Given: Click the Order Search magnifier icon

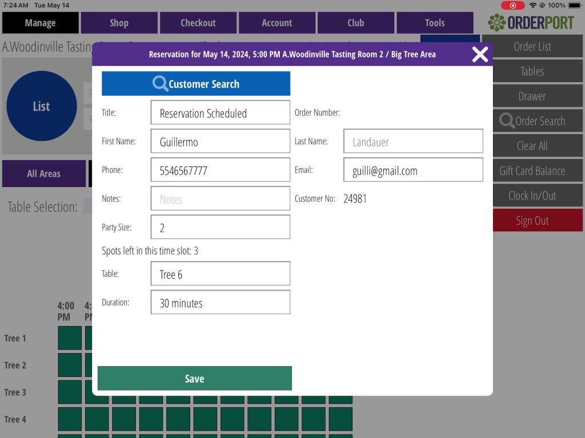Looking at the screenshot, I should [507, 121].
